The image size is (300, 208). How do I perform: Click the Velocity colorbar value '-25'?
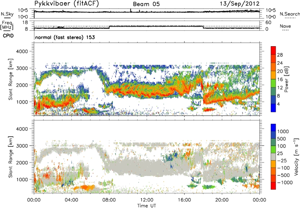(282, 160)
